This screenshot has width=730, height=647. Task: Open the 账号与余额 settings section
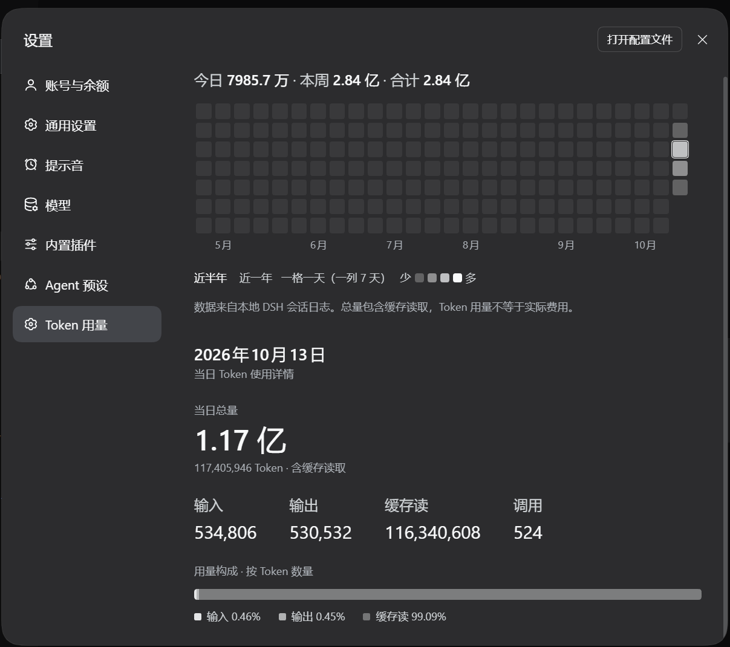(87, 85)
